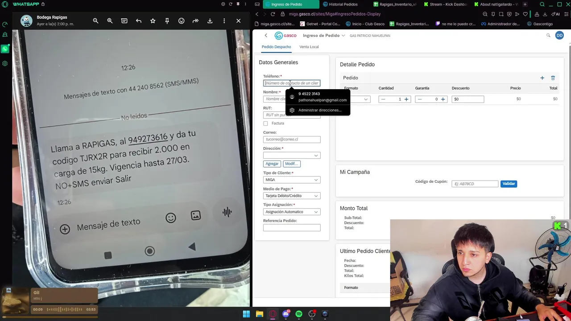Click the Código de Cupón field
571x321 pixels.
[475, 184]
